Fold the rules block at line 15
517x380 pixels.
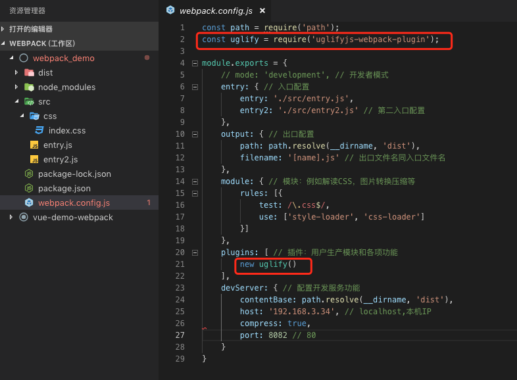point(195,193)
